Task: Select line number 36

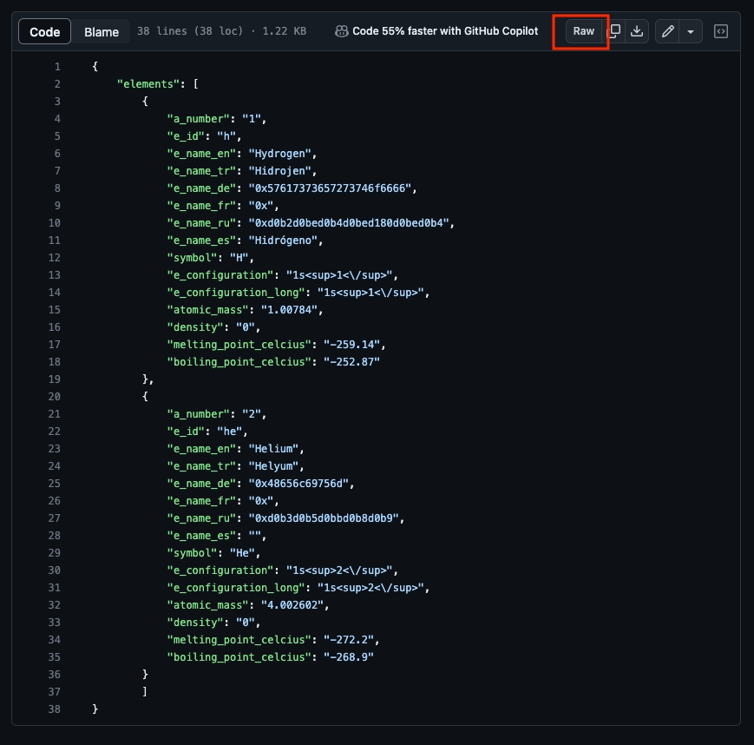Action: click(x=55, y=675)
